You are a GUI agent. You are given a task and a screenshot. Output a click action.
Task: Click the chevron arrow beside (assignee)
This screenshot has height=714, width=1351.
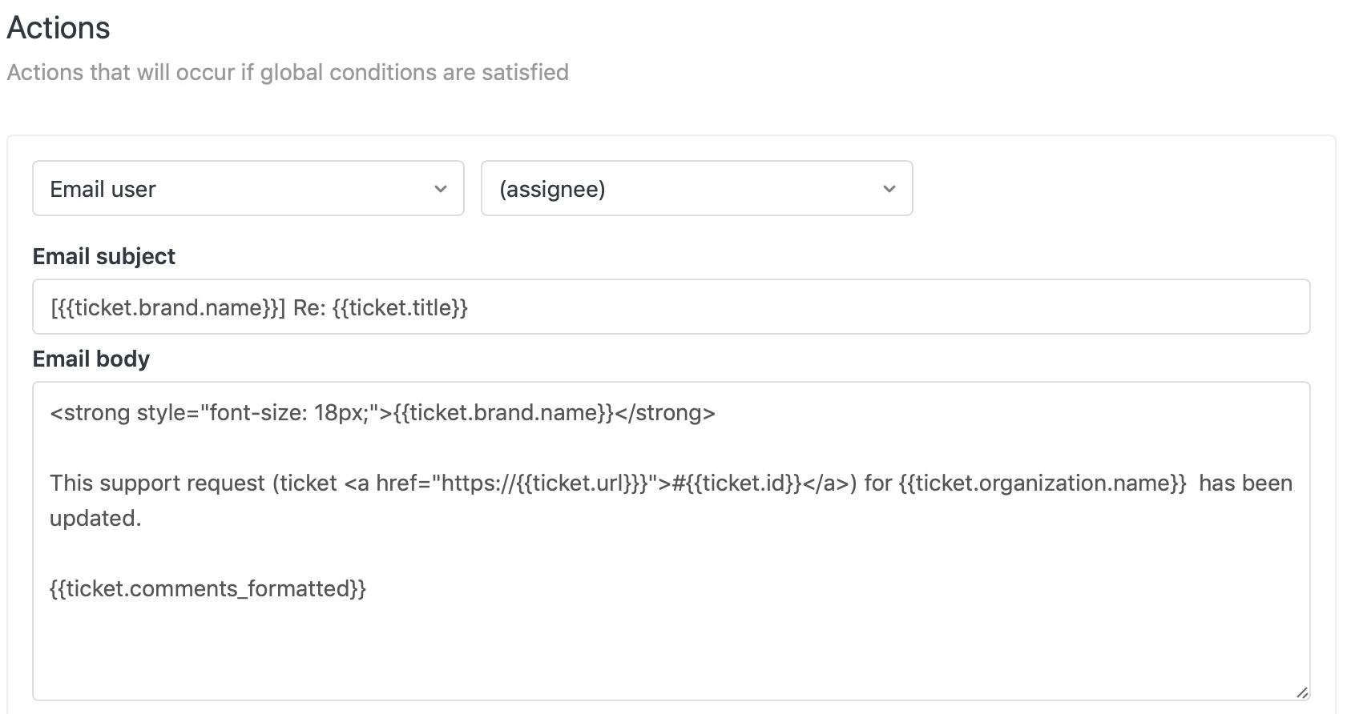(889, 189)
